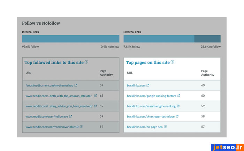Open external icon next to eting_advice_you_have_received link
244x151 pixels.
[x=96, y=106]
